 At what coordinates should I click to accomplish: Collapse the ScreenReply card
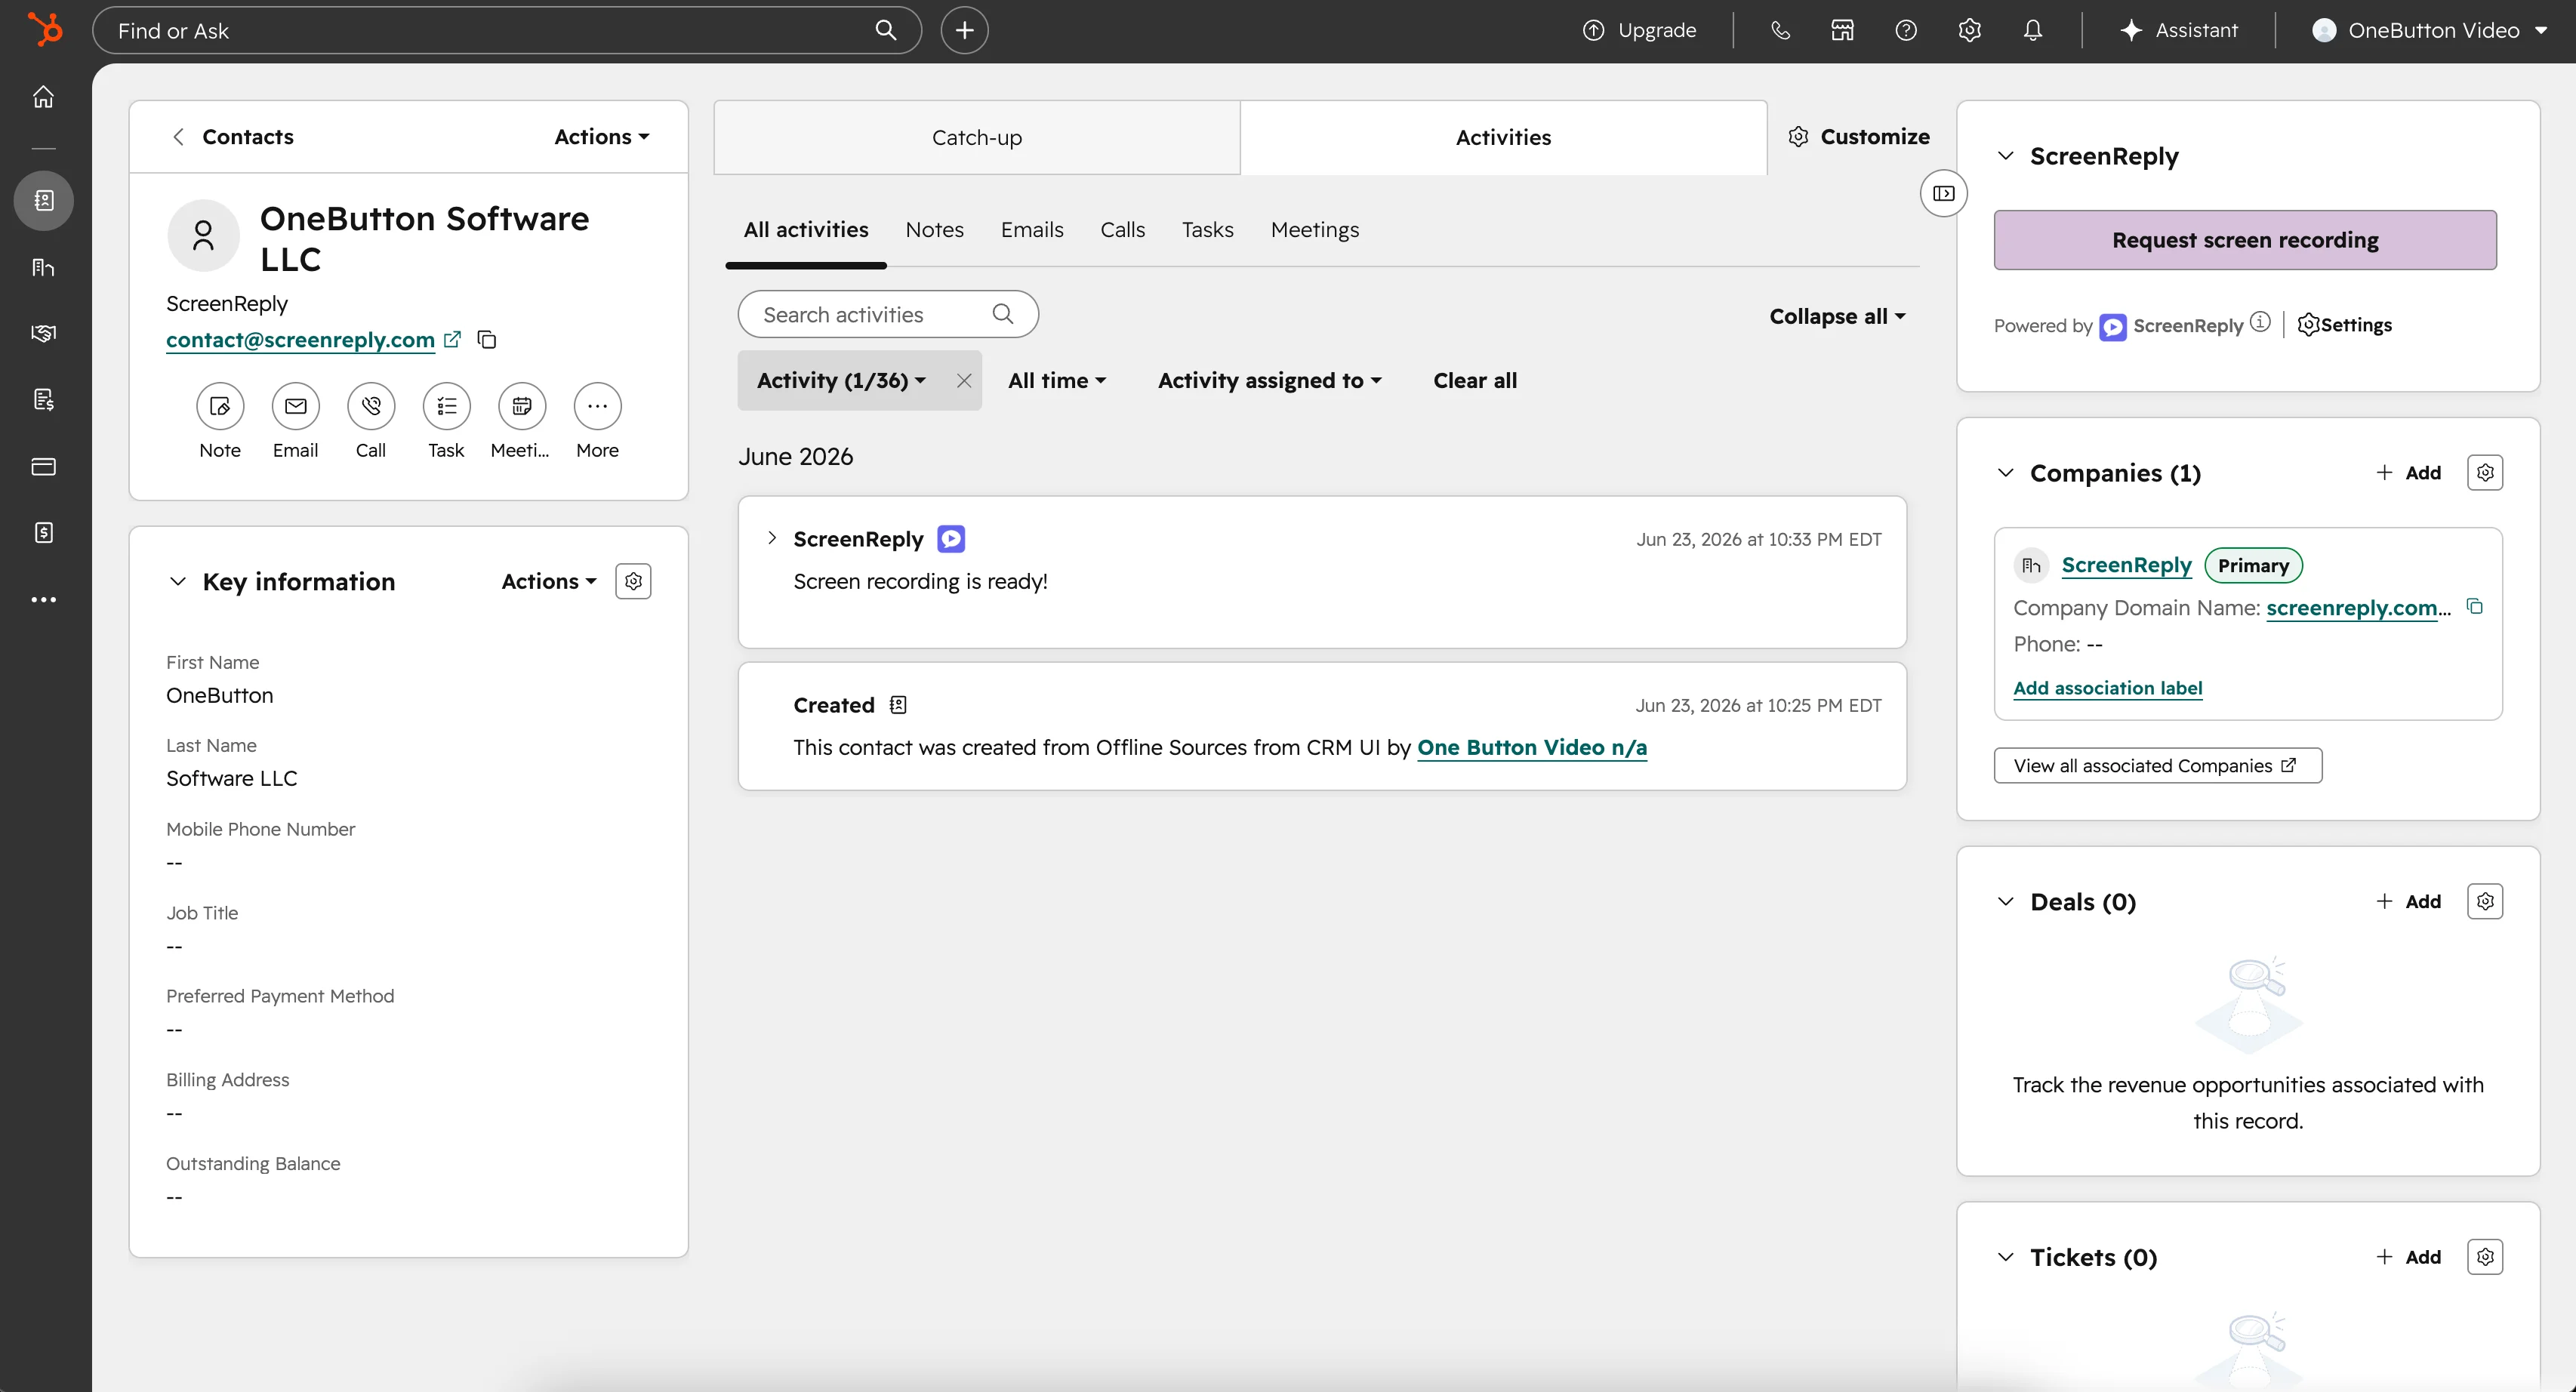click(x=2005, y=156)
